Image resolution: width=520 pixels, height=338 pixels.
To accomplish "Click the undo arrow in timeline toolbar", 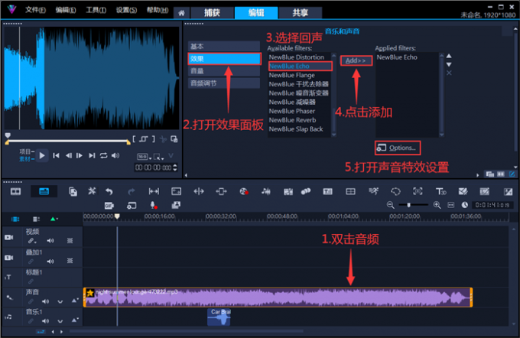I will pos(109,191).
